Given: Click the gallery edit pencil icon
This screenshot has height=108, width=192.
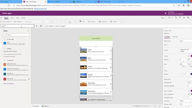Looking at the screenshot, I should pyautogui.click(x=81, y=48).
